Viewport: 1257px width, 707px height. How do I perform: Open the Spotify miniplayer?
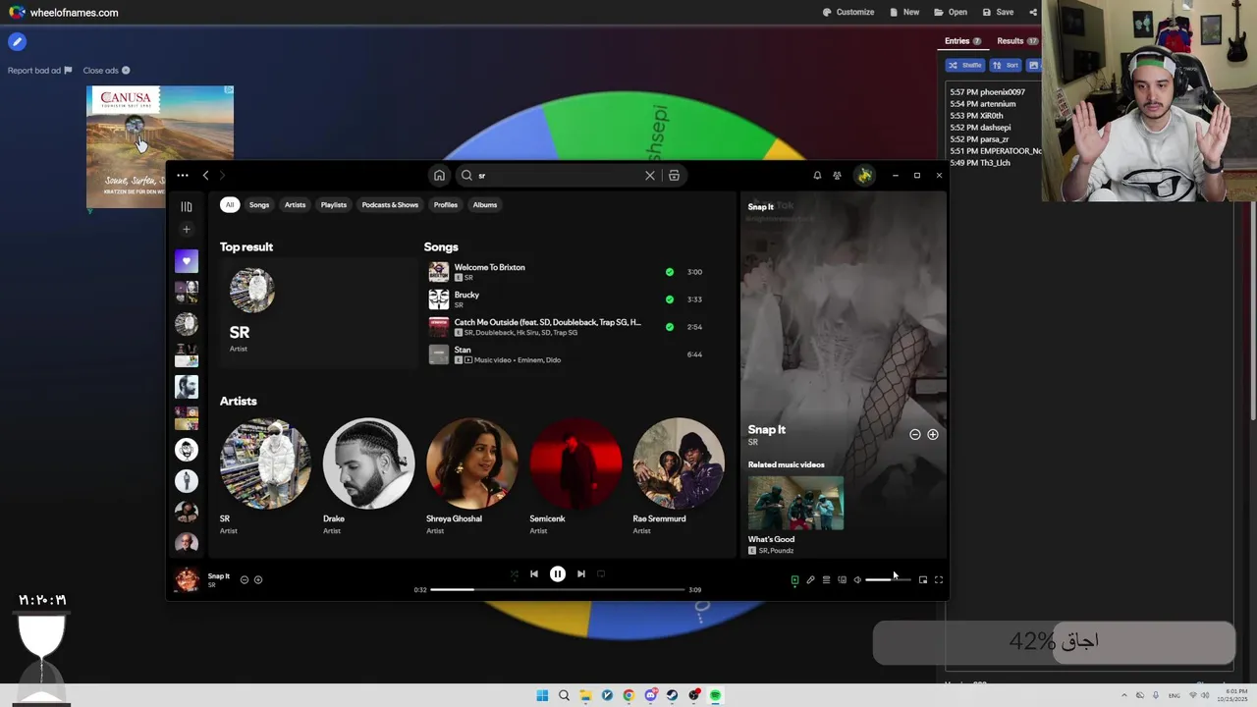922,580
